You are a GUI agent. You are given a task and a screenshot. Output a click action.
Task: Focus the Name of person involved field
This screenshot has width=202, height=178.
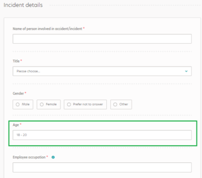coord(102,39)
